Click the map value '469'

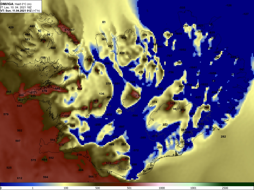181,86
